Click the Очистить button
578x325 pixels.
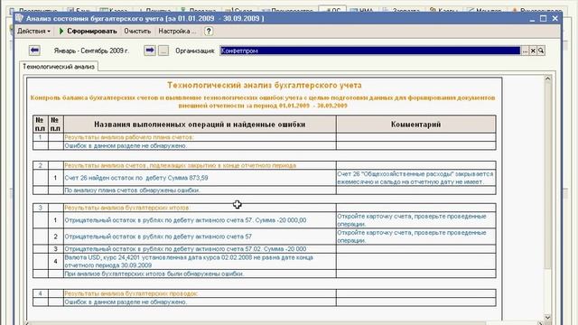[137, 32]
